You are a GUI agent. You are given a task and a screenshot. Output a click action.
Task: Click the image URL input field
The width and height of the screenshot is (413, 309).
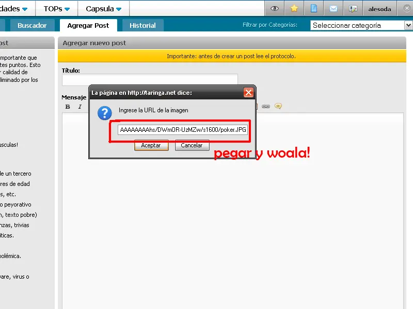coord(183,130)
